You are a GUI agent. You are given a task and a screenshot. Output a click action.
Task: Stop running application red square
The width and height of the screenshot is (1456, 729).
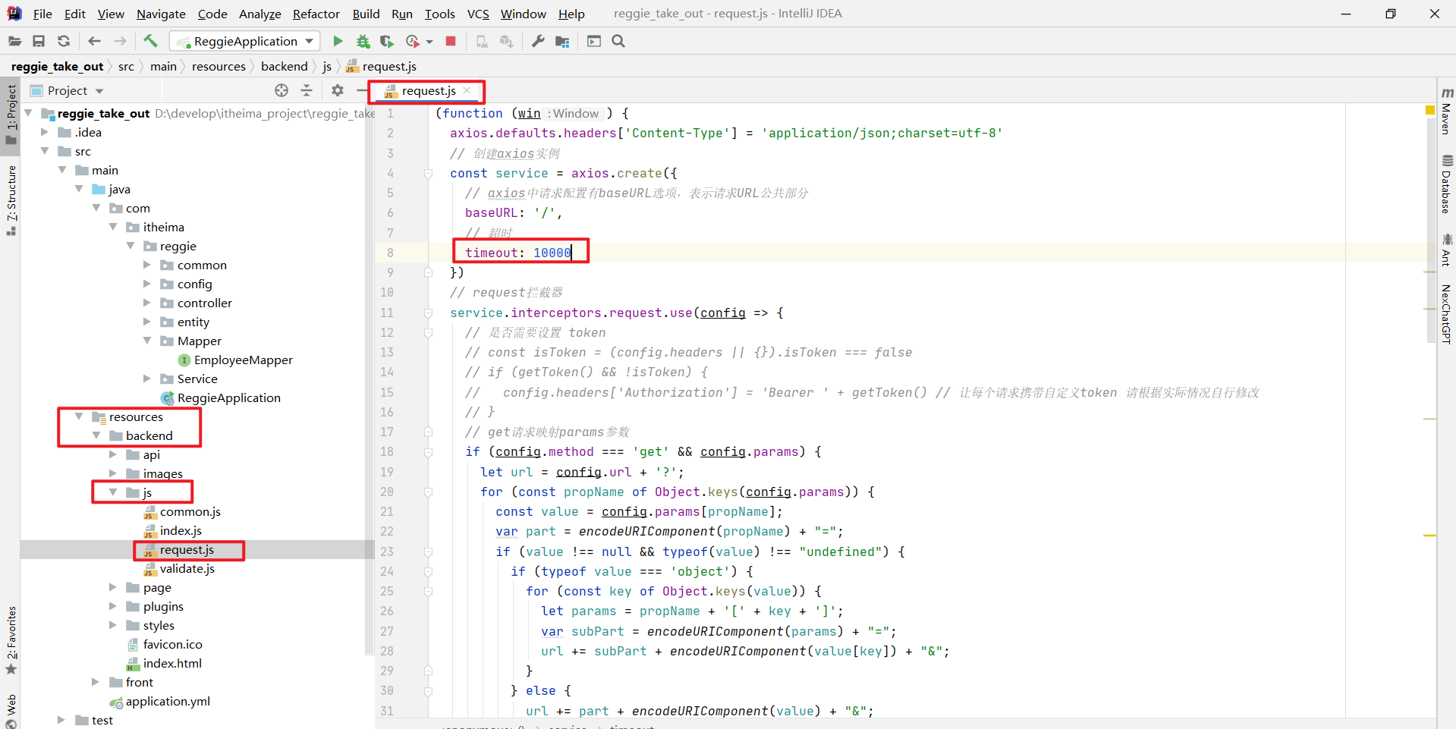point(451,41)
